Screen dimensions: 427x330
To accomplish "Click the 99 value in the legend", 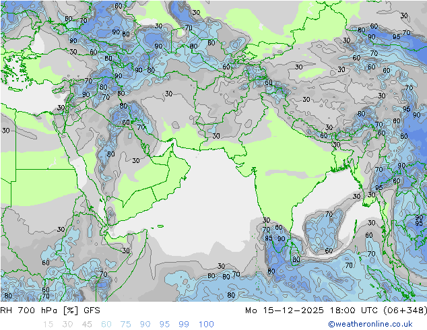I will [184, 325].
